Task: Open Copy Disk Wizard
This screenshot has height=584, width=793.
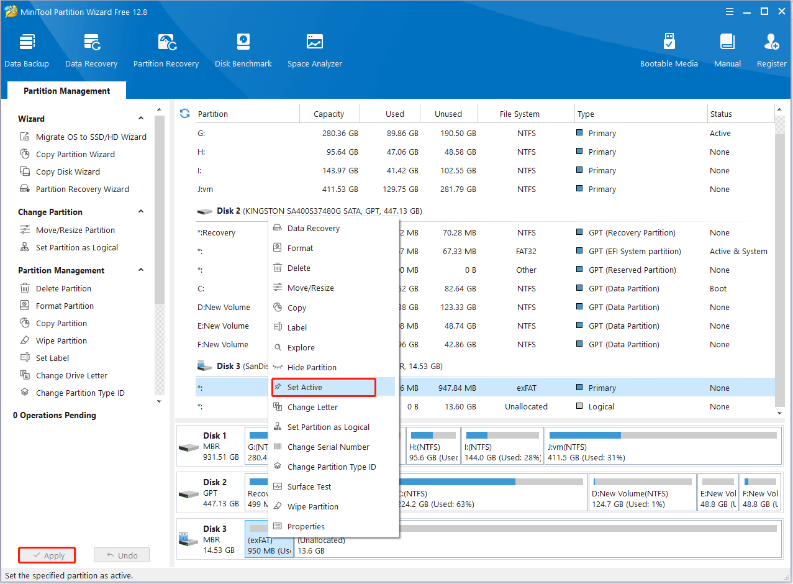Action: point(60,171)
